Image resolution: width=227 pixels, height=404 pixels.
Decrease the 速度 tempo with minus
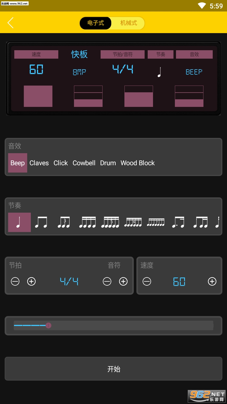coord(147,281)
